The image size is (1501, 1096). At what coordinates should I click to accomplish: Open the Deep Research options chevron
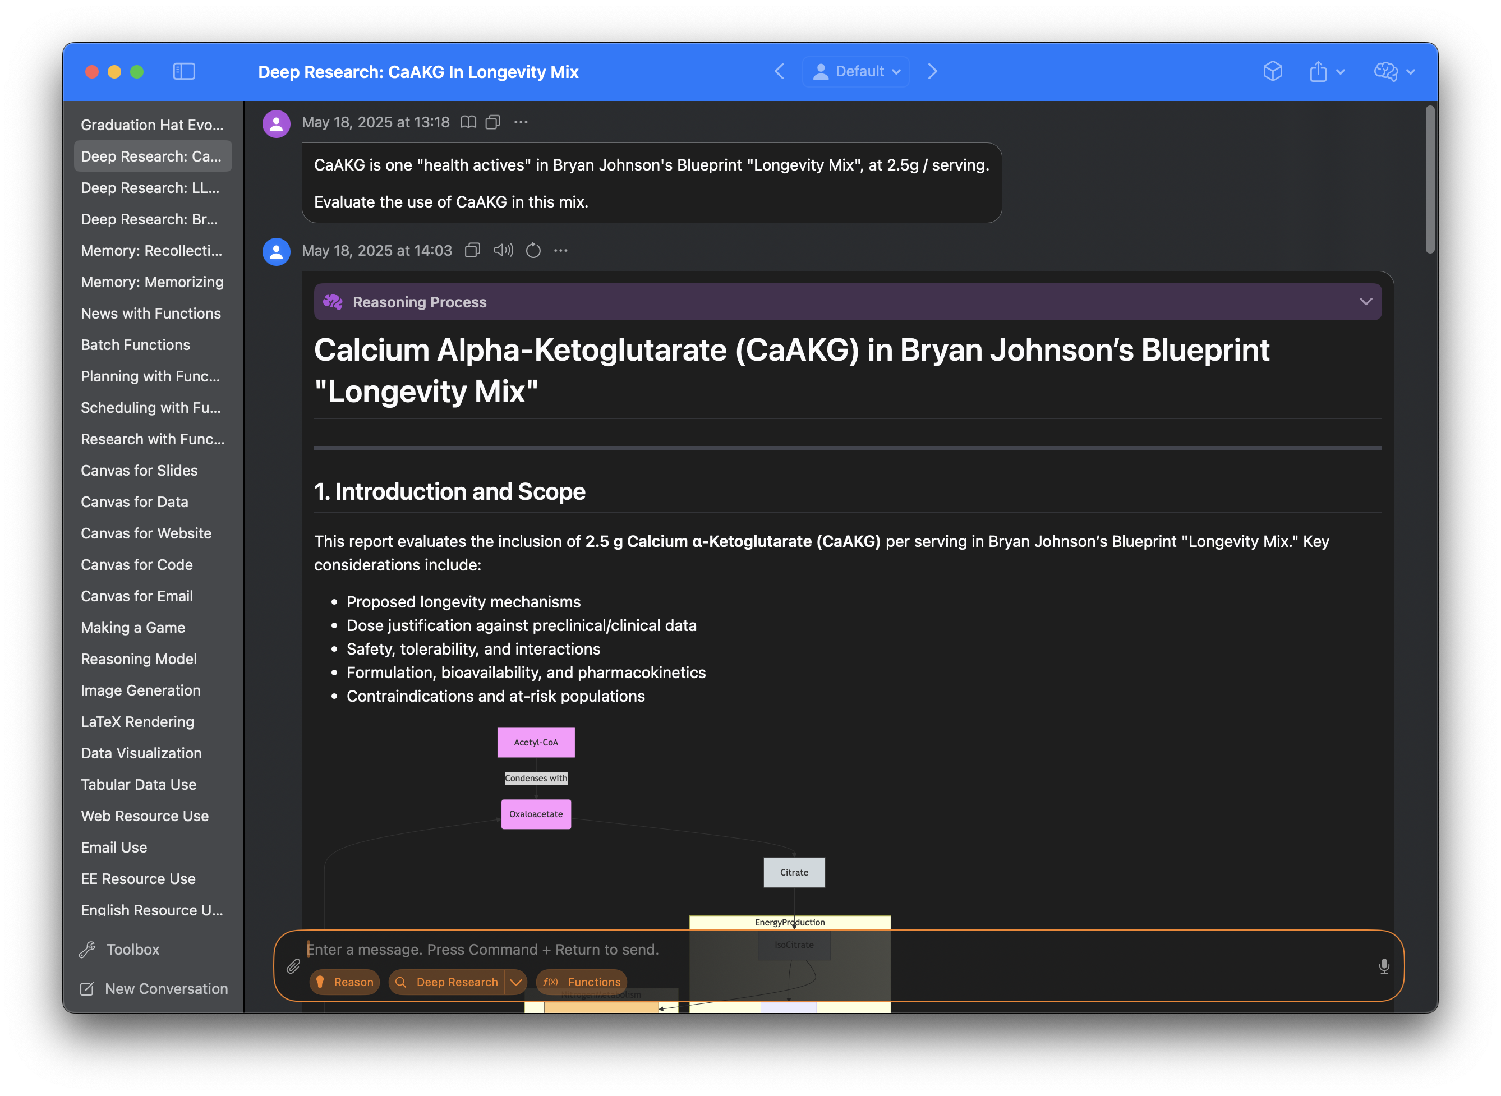516,982
